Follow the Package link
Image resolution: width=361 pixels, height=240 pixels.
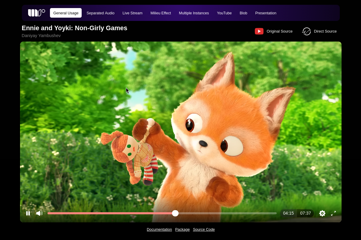(182, 230)
